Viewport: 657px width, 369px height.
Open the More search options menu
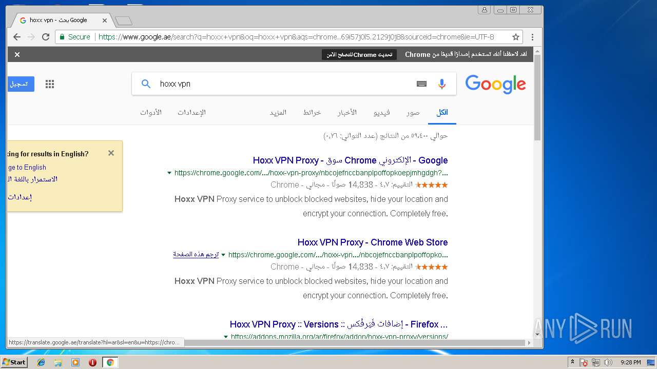click(278, 112)
